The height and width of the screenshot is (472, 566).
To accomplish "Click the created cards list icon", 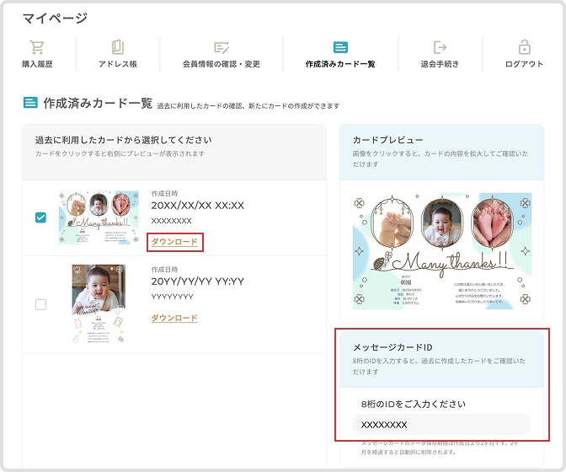I will (340, 47).
